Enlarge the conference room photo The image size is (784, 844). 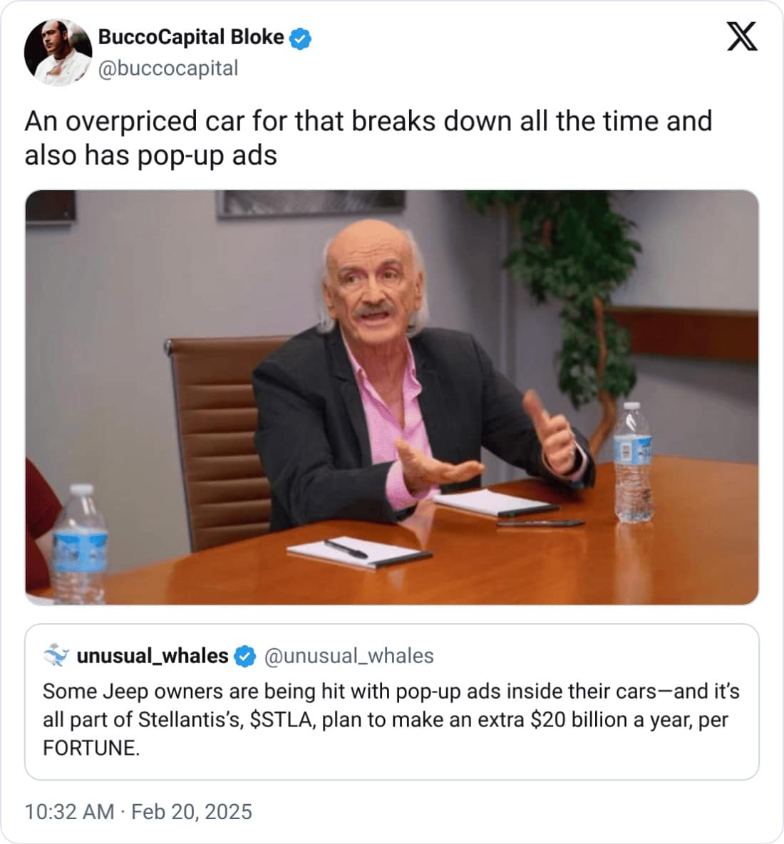392,397
